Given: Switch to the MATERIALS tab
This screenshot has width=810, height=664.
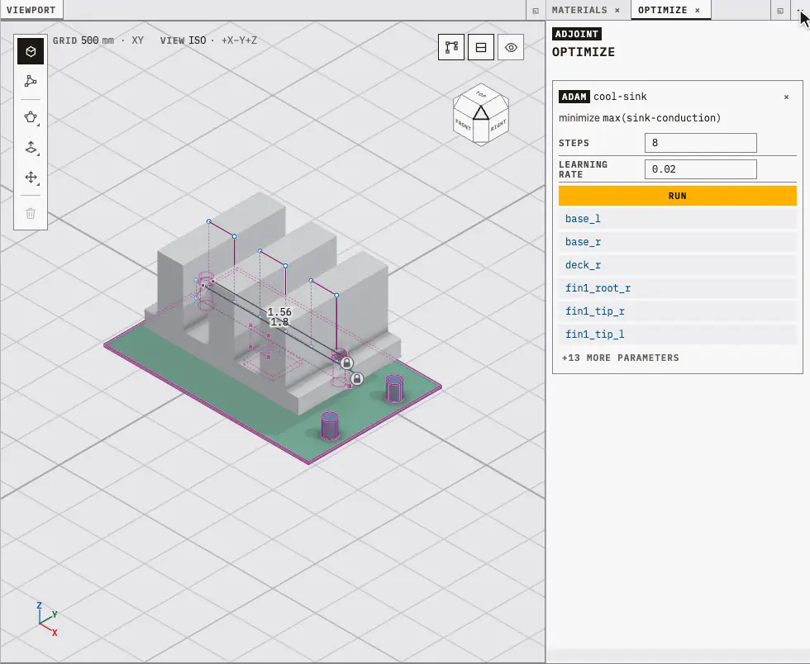Looking at the screenshot, I should pyautogui.click(x=579, y=10).
